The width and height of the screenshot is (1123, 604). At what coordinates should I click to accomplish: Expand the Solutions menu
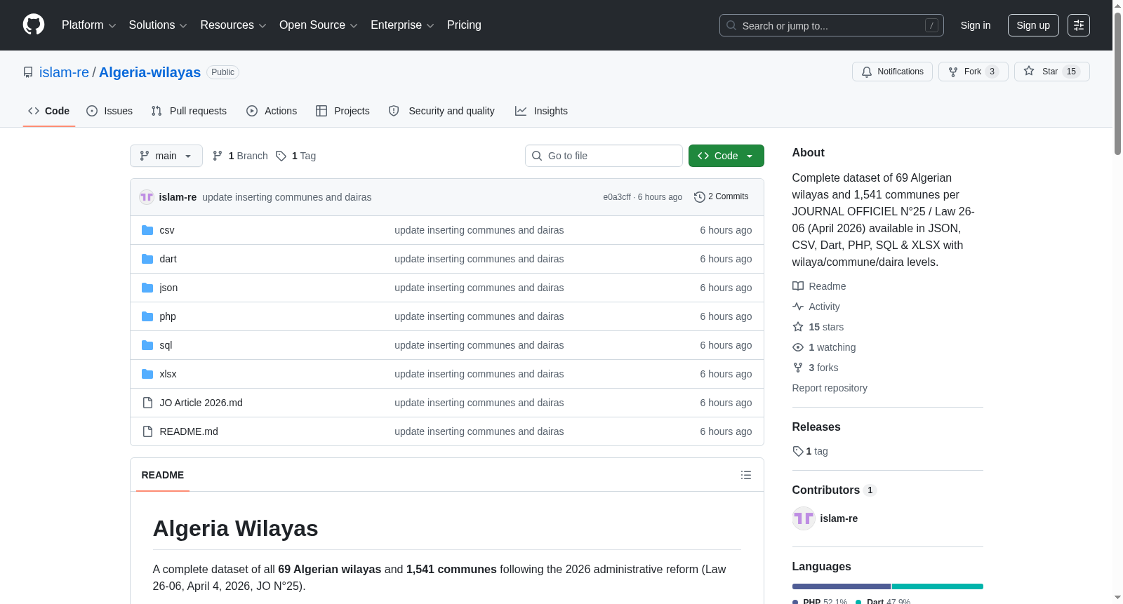(x=158, y=25)
